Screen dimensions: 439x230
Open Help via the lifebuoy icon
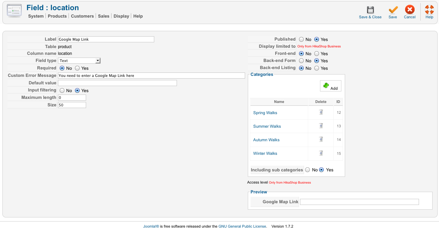[429, 10]
